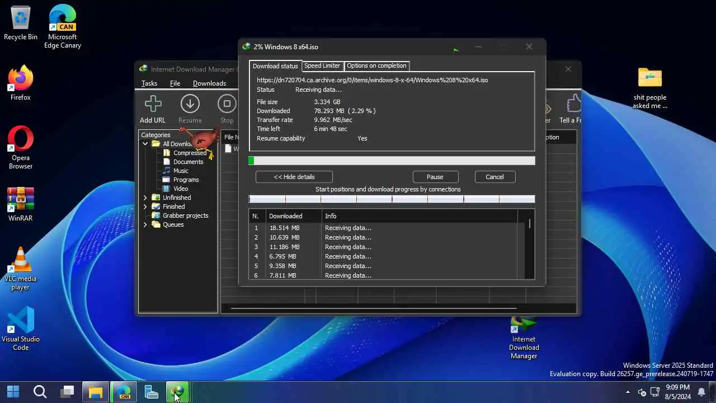This screenshot has width=716, height=403.
Task: Open File Explorer from taskbar
Action: [x=96, y=391]
